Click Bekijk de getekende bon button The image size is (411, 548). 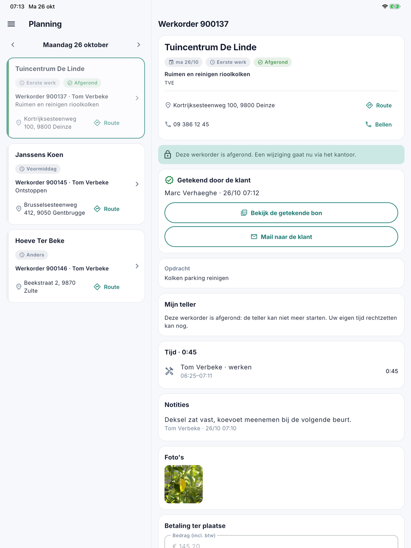[x=281, y=213]
